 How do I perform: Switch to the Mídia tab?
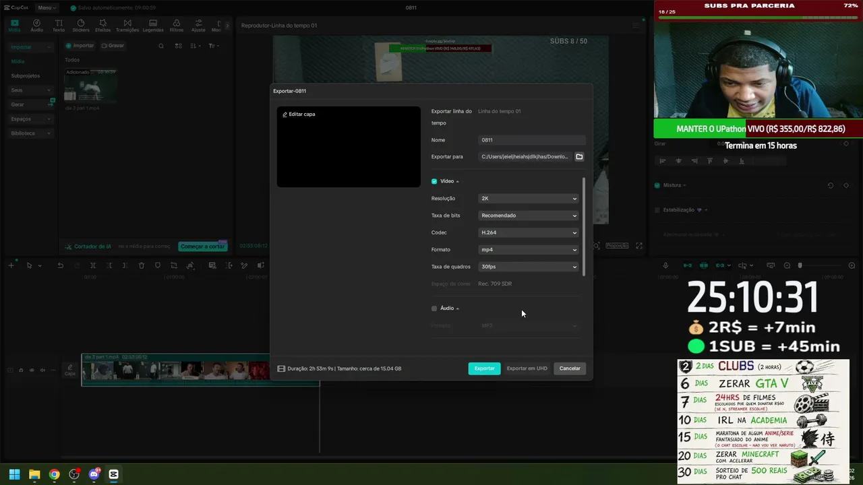point(14,26)
